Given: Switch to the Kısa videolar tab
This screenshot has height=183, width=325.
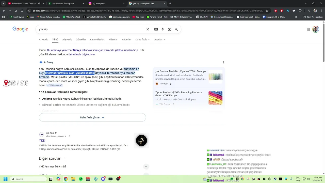Looking at the screenshot, I should point(97,39).
